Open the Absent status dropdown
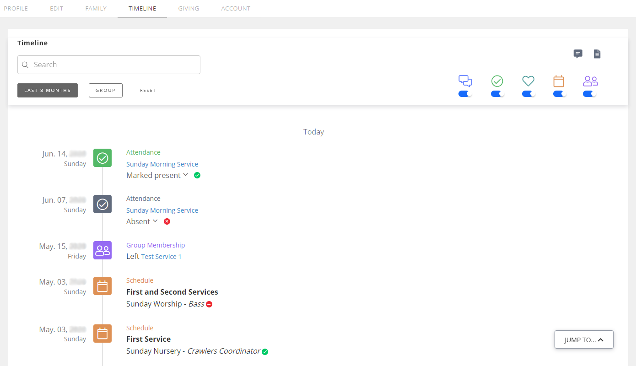 155,221
